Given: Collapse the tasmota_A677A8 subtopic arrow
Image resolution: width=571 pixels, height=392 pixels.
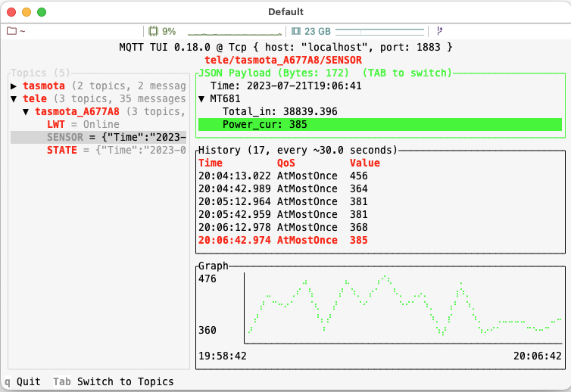Looking at the screenshot, I should (x=26, y=112).
